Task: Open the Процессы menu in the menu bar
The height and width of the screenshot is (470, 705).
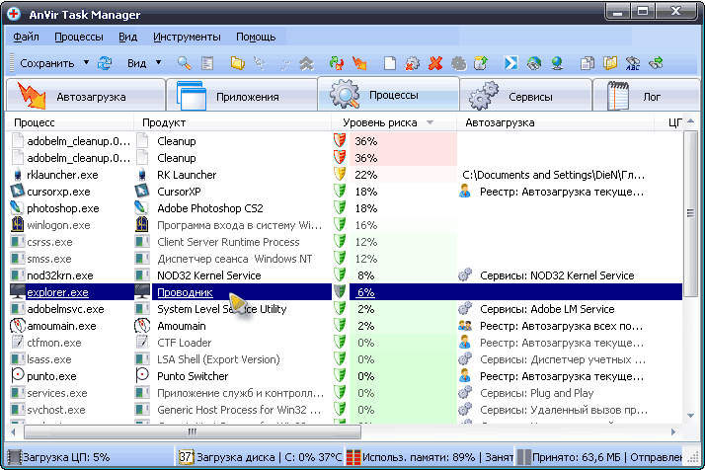Action: click(x=79, y=37)
